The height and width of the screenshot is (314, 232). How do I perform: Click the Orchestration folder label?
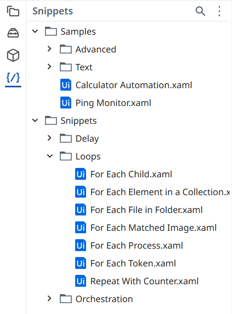pyautogui.click(x=104, y=299)
